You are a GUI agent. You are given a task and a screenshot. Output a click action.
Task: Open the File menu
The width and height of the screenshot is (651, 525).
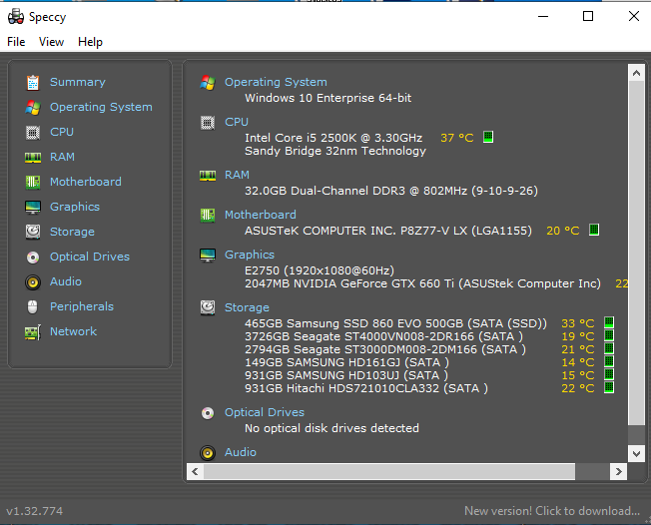pos(16,42)
